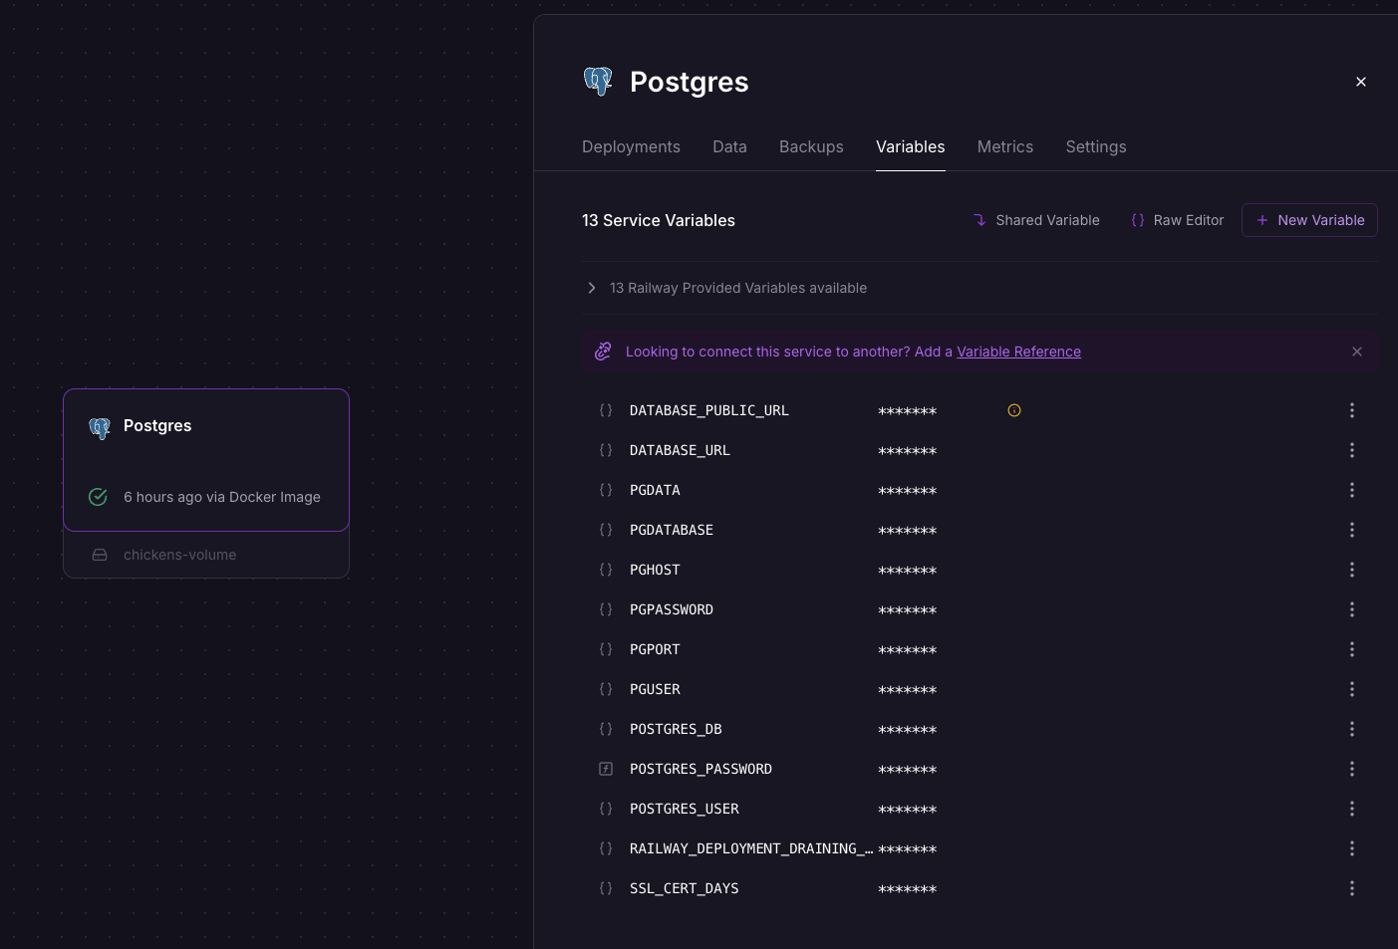
Task: Open the DATABASE_URL three-dot options menu
Action: click(1352, 450)
